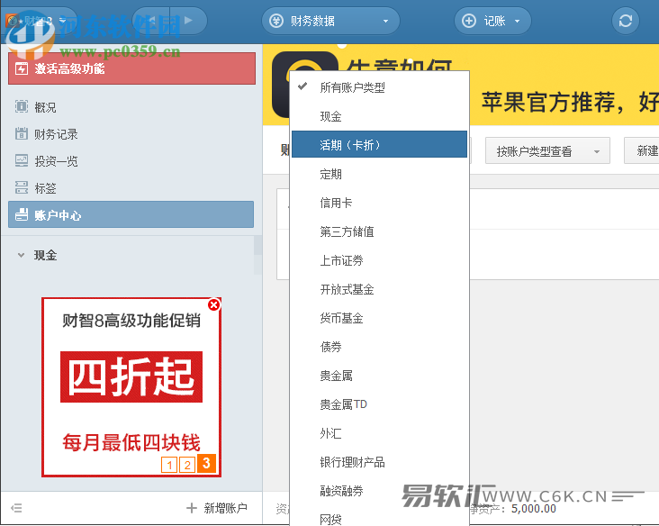659x526 pixels.
Task: Collapse the 现金 account group
Action: click(x=21, y=256)
